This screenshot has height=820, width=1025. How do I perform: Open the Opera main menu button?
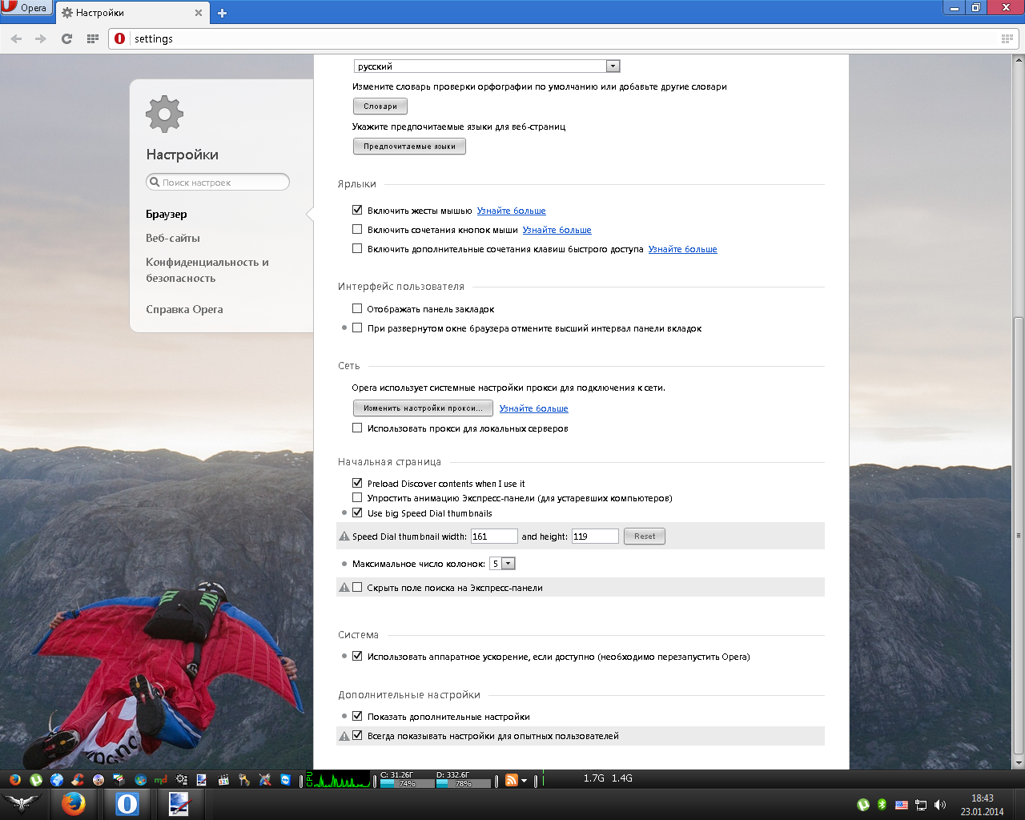pos(26,8)
